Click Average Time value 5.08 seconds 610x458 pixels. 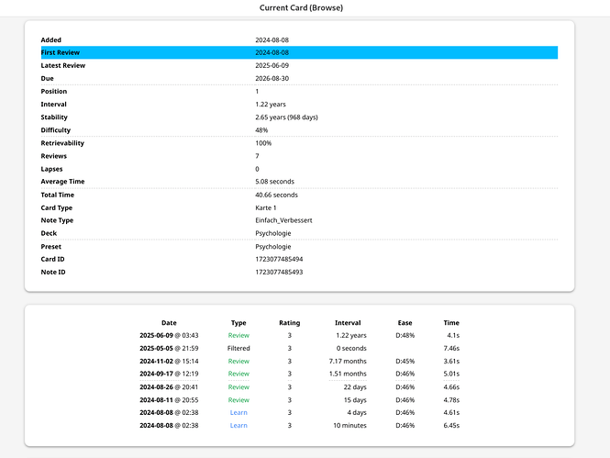tap(274, 182)
